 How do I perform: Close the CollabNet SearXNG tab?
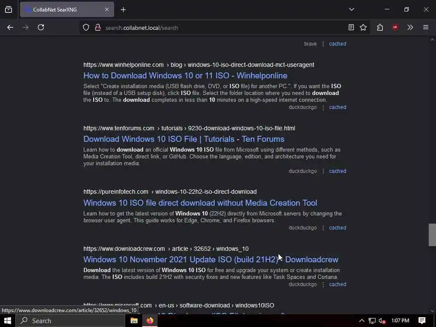pos(107,9)
